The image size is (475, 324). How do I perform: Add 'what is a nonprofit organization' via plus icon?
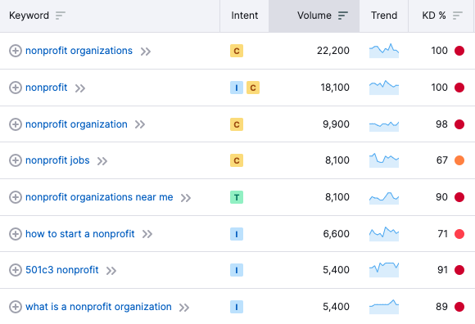pos(15,307)
